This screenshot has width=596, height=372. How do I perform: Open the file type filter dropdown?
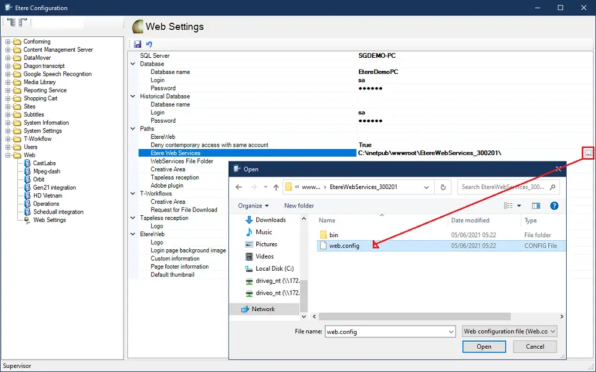pos(509,331)
